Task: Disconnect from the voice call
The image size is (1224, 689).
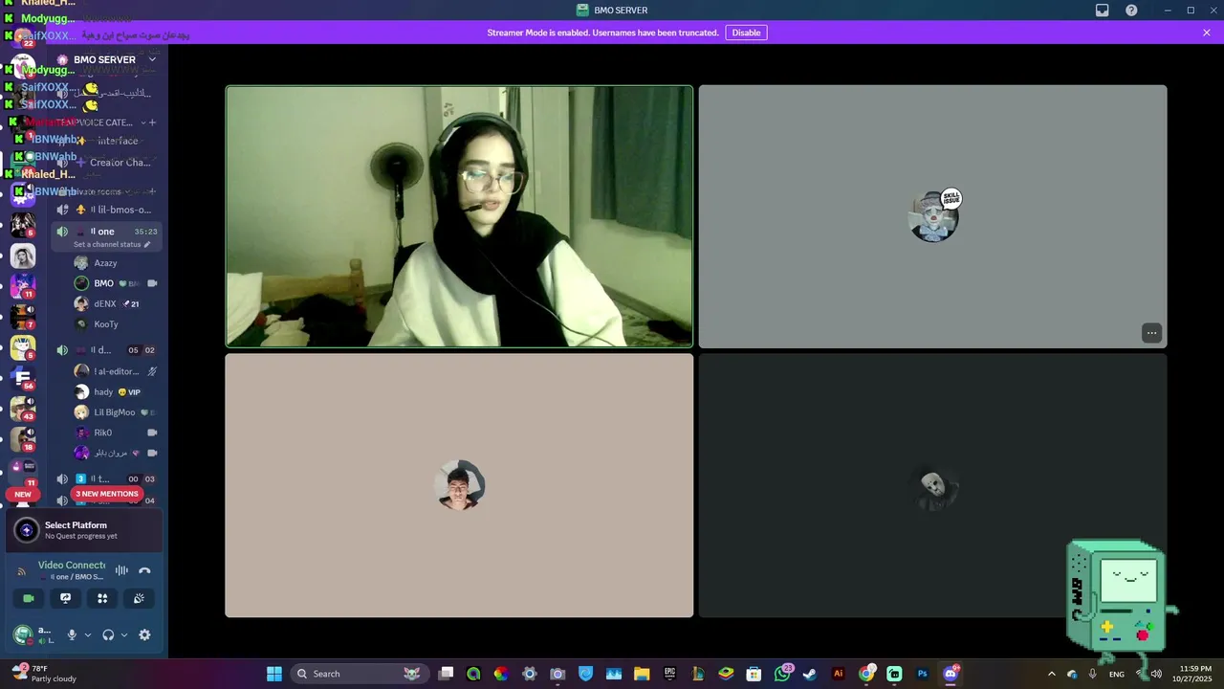Action: pos(144,570)
